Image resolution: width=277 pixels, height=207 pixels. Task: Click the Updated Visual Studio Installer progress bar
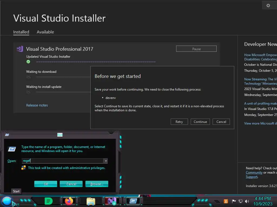coord(96,62)
